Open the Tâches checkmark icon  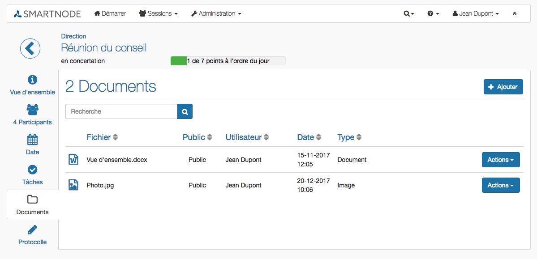point(32,170)
